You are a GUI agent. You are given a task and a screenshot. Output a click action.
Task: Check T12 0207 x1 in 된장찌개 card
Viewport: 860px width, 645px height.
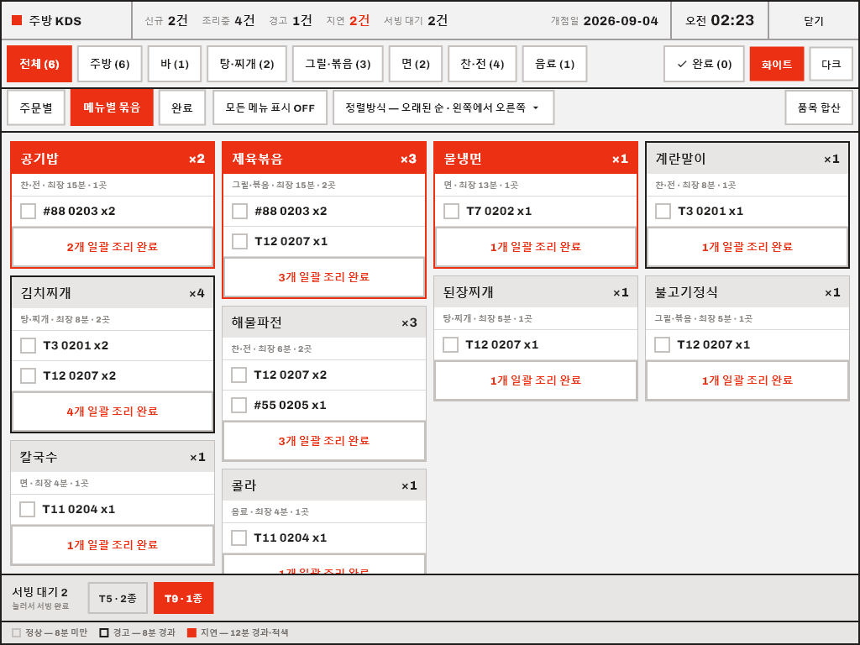(x=451, y=344)
